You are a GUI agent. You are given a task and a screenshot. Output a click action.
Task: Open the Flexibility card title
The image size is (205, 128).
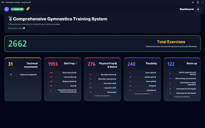(151, 63)
